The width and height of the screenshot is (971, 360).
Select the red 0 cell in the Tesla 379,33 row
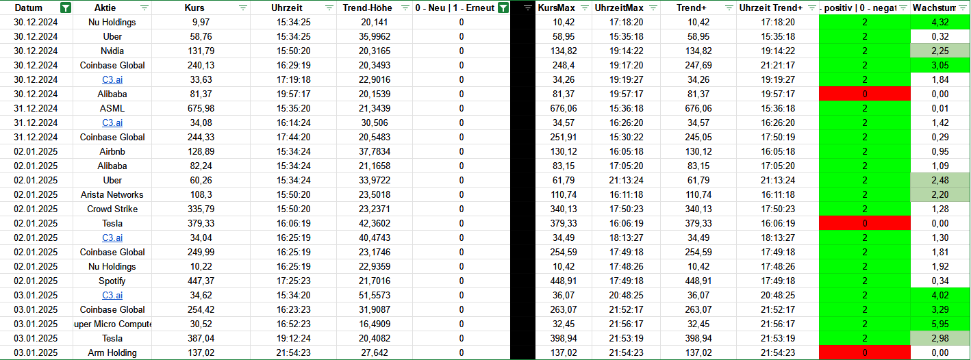coord(864,223)
